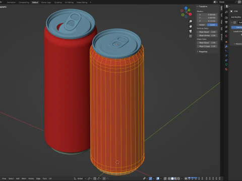The width and height of the screenshot is (242, 181).
Task: Switch orthographic/perspective view grid icon
Action: (x=191, y=36)
